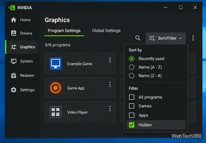Maximize the NVIDIA window
The height and width of the screenshot is (143, 206).
point(180,7)
